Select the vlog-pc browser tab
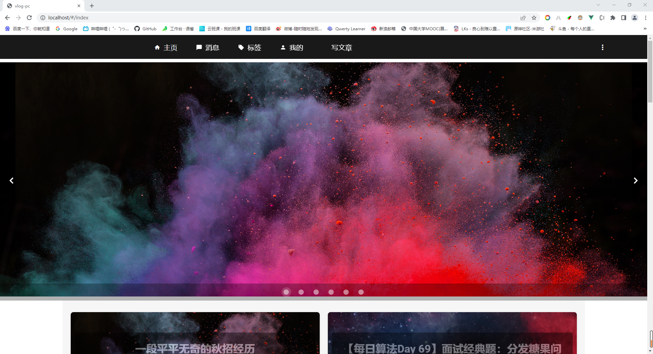Viewport: 653px width, 354px height. [44, 6]
